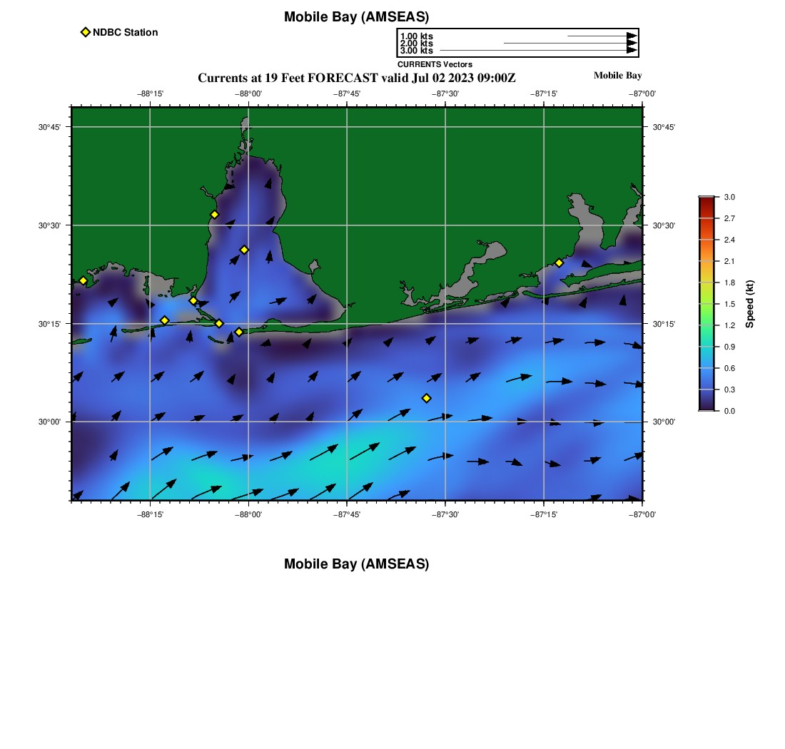Screen dimensions: 785x749
Task: Select station marker just east of -88°15' gridline
Action: point(164,320)
